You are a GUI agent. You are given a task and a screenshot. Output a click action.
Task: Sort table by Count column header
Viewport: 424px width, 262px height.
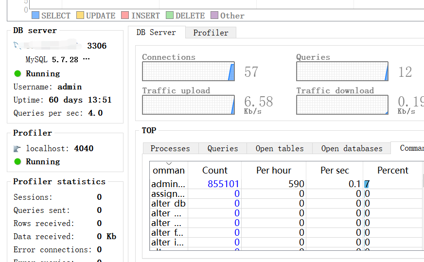point(214,171)
